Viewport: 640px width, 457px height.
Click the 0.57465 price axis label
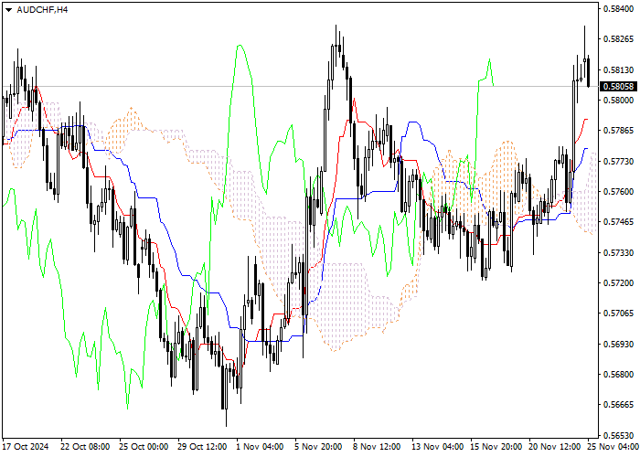[x=618, y=222]
